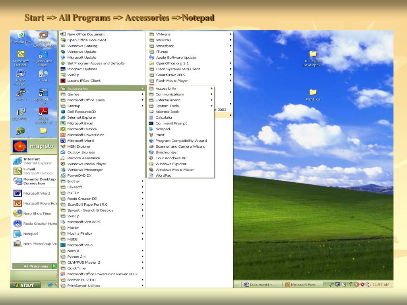
Task: Open Roxio Creator Home from recent programs
Action: [x=35, y=224]
